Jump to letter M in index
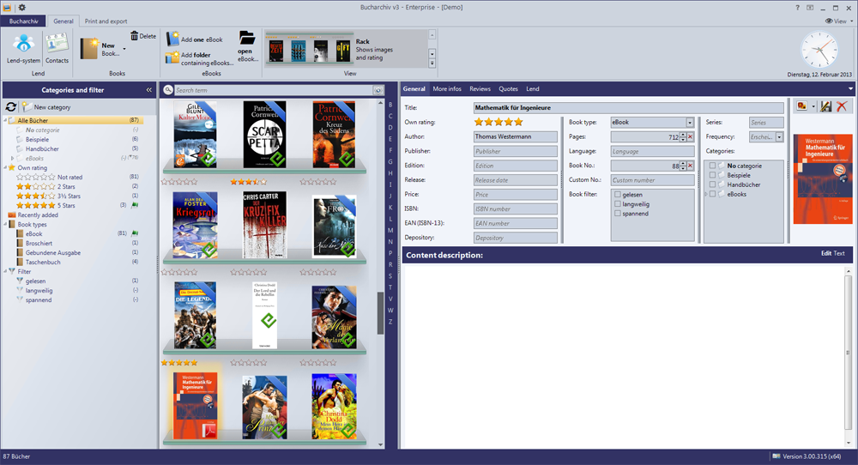 [390, 230]
